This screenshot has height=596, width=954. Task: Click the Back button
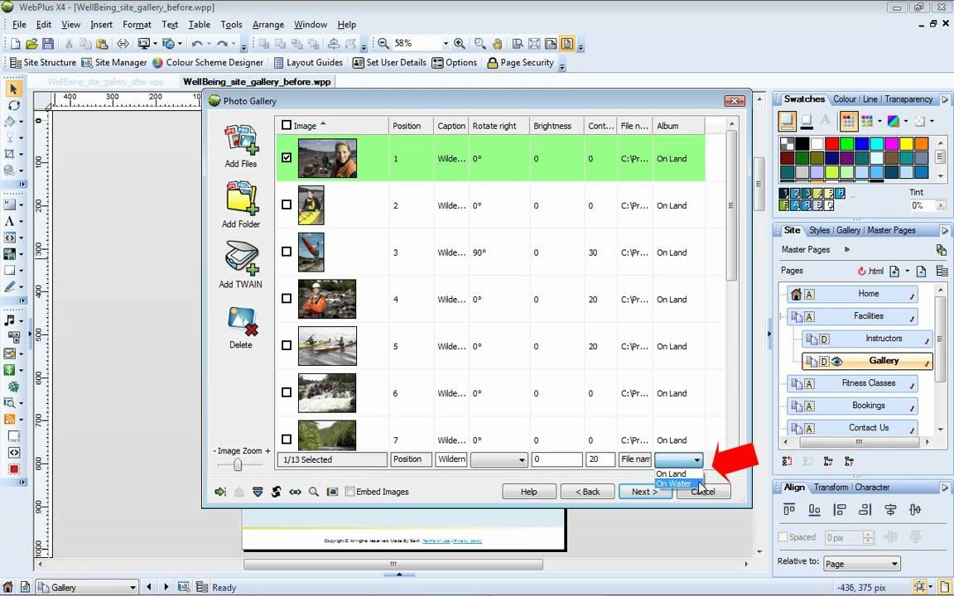(588, 492)
